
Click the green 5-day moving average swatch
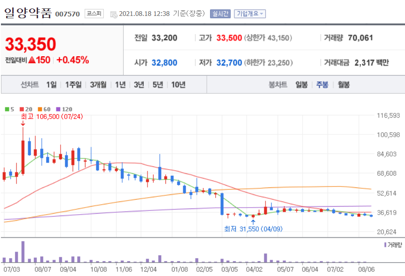(x=7, y=109)
